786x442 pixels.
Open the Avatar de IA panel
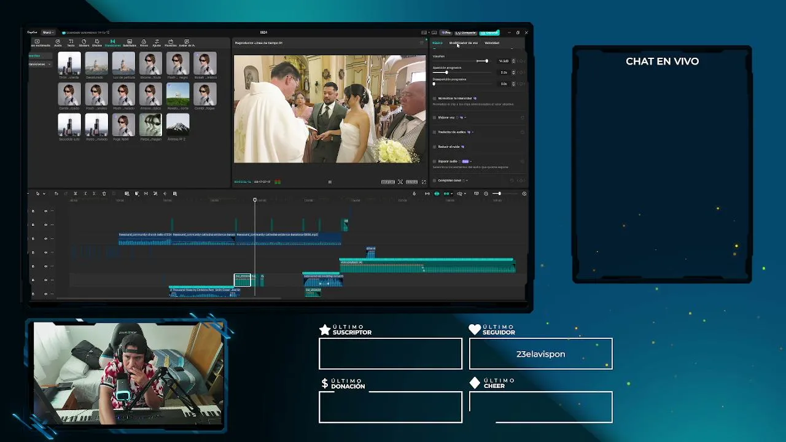186,43
